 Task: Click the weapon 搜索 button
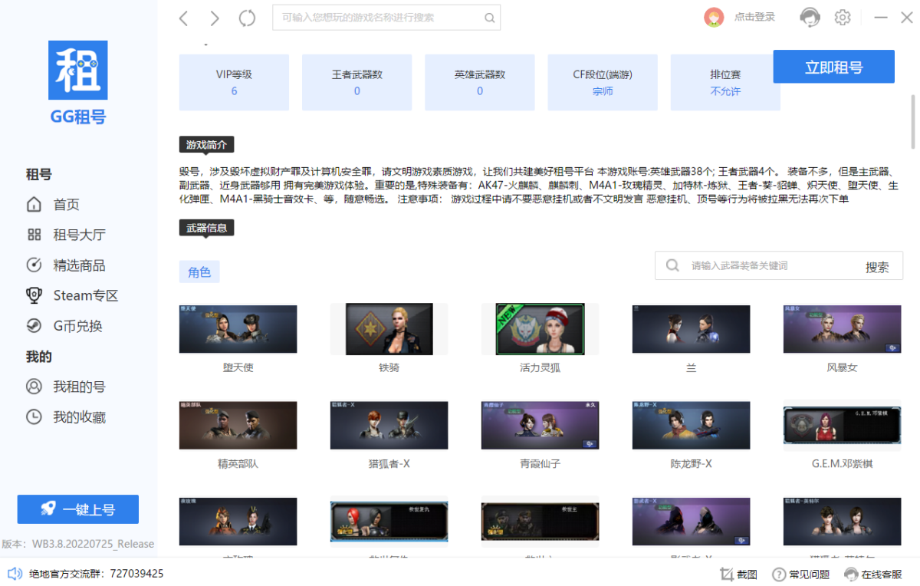coord(877,267)
